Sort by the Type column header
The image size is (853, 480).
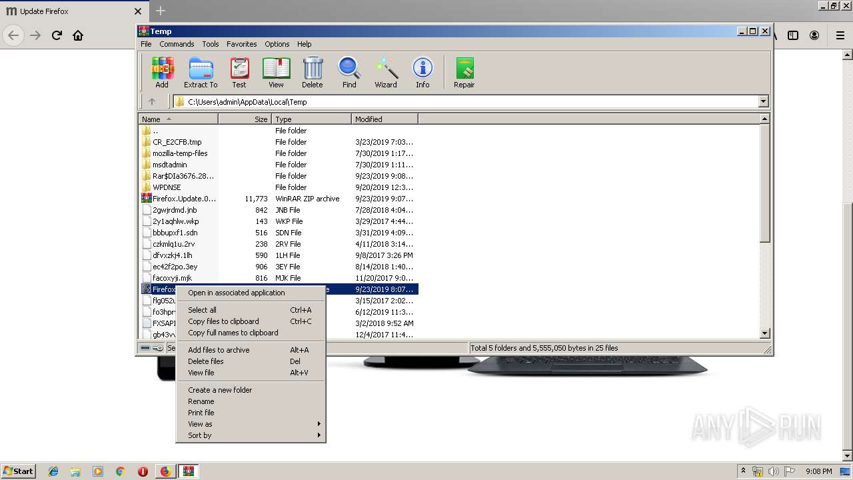311,119
